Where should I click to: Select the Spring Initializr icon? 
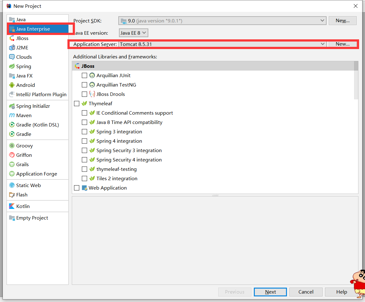(x=12, y=106)
